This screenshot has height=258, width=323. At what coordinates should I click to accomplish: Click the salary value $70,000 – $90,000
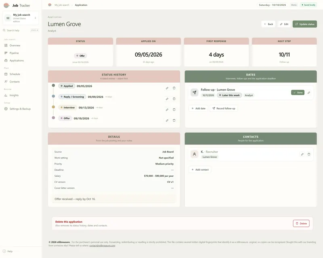click(159, 176)
